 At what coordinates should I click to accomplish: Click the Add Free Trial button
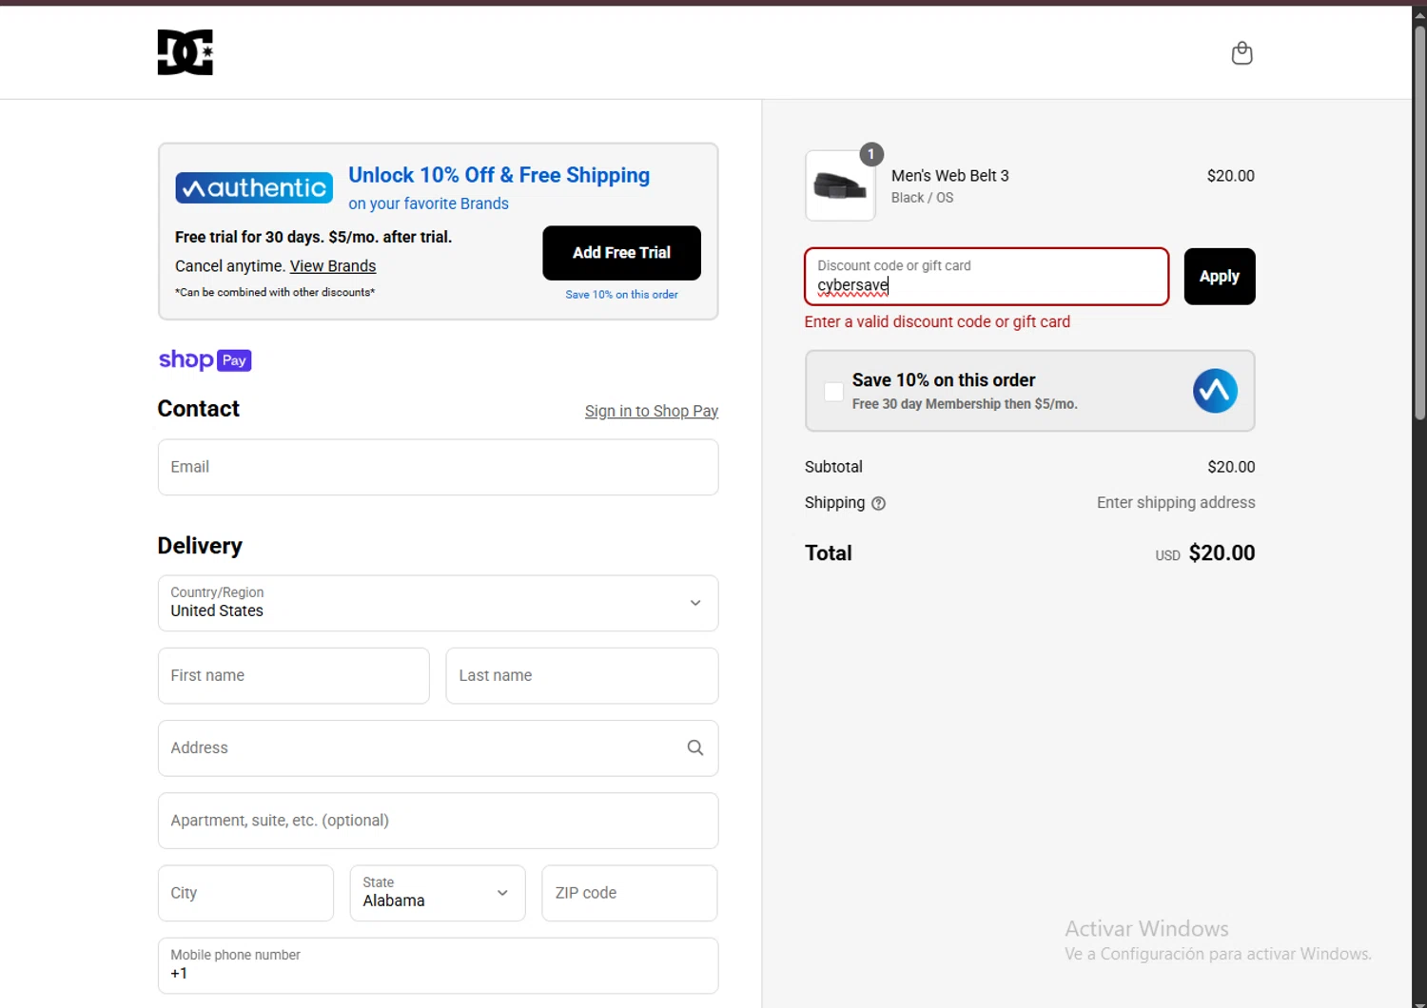[x=621, y=253]
